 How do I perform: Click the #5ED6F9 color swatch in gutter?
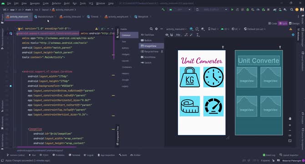click(11, 86)
